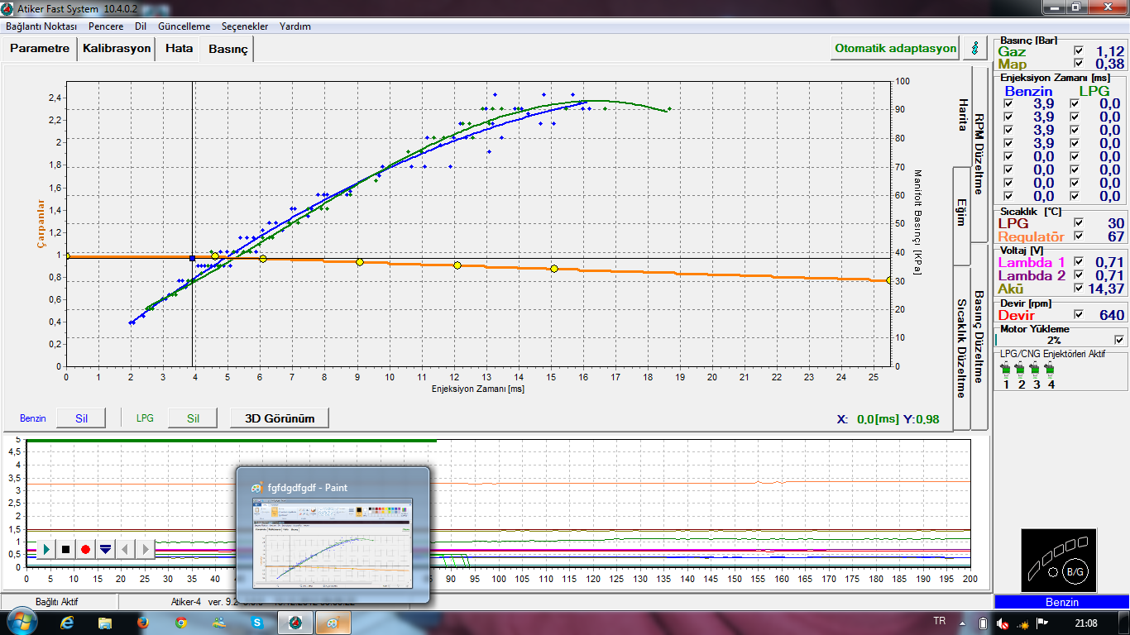This screenshot has height=635, width=1130.
Task: Click the network signal tray icon
Action: click(x=1022, y=623)
